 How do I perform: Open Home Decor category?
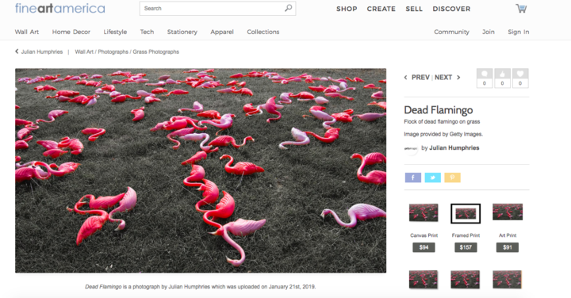(x=71, y=32)
